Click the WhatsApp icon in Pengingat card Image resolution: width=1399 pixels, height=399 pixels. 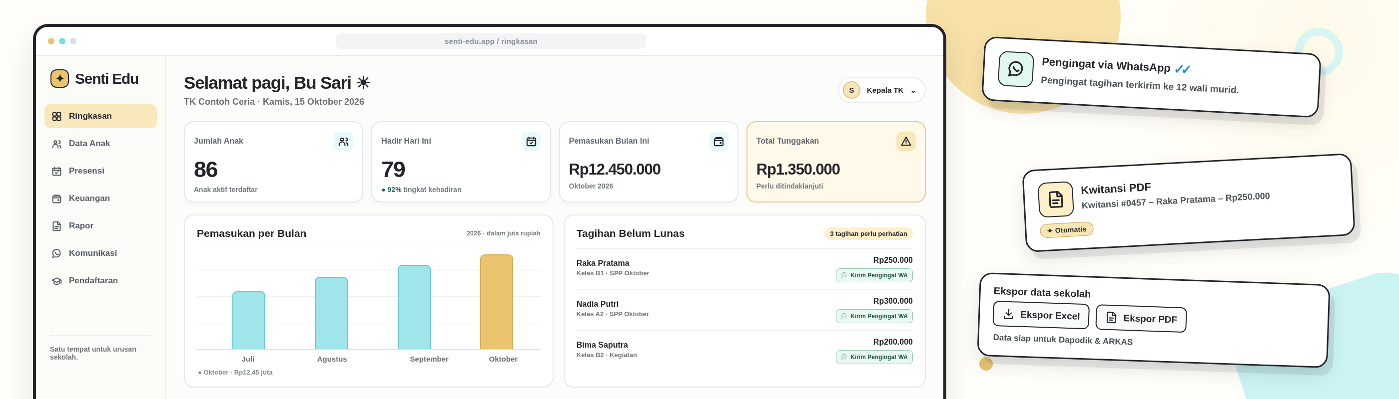click(1016, 69)
